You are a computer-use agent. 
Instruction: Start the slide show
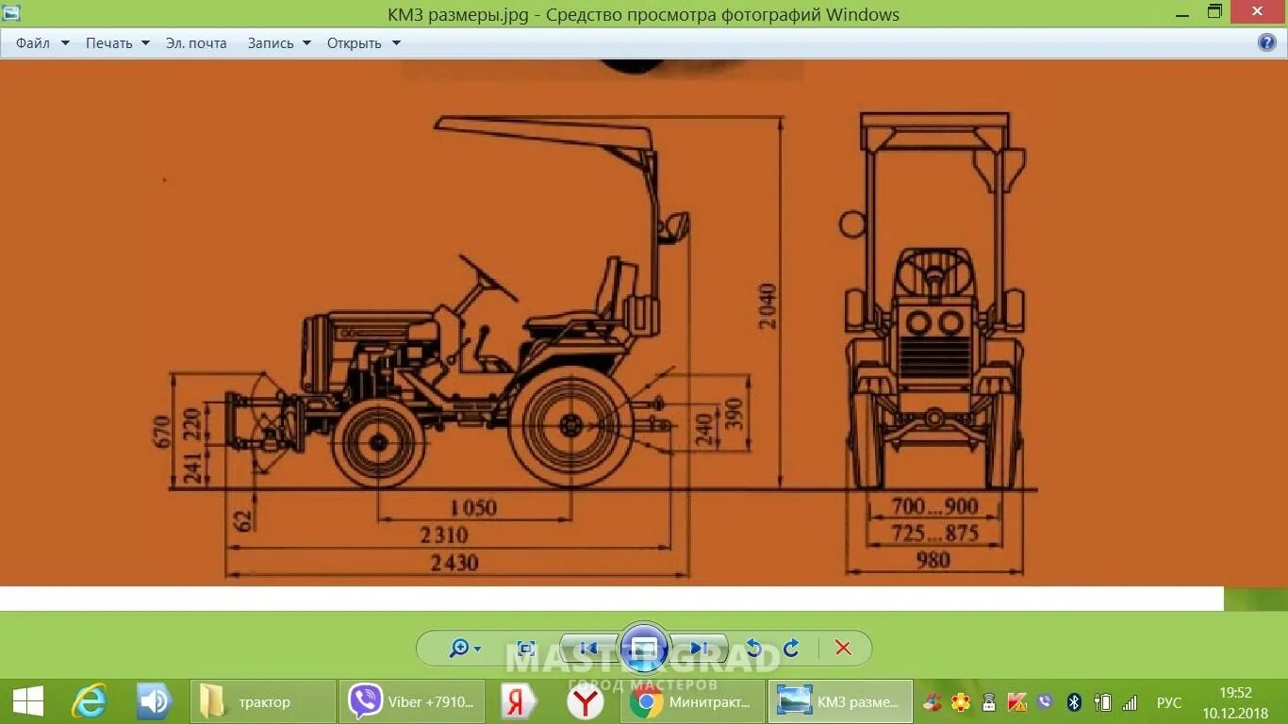644,648
